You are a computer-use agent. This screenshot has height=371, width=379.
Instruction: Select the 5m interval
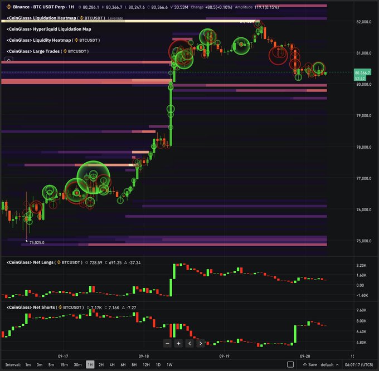tap(51, 364)
